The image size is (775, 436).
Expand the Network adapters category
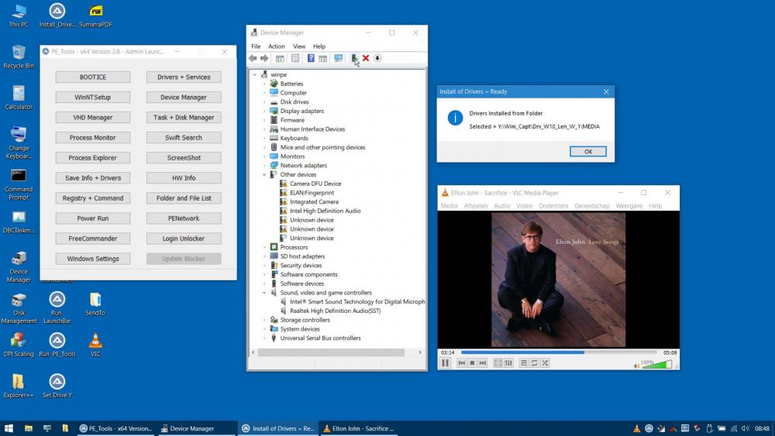264,166
